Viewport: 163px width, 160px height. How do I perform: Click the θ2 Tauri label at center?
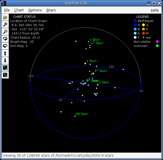92,80
